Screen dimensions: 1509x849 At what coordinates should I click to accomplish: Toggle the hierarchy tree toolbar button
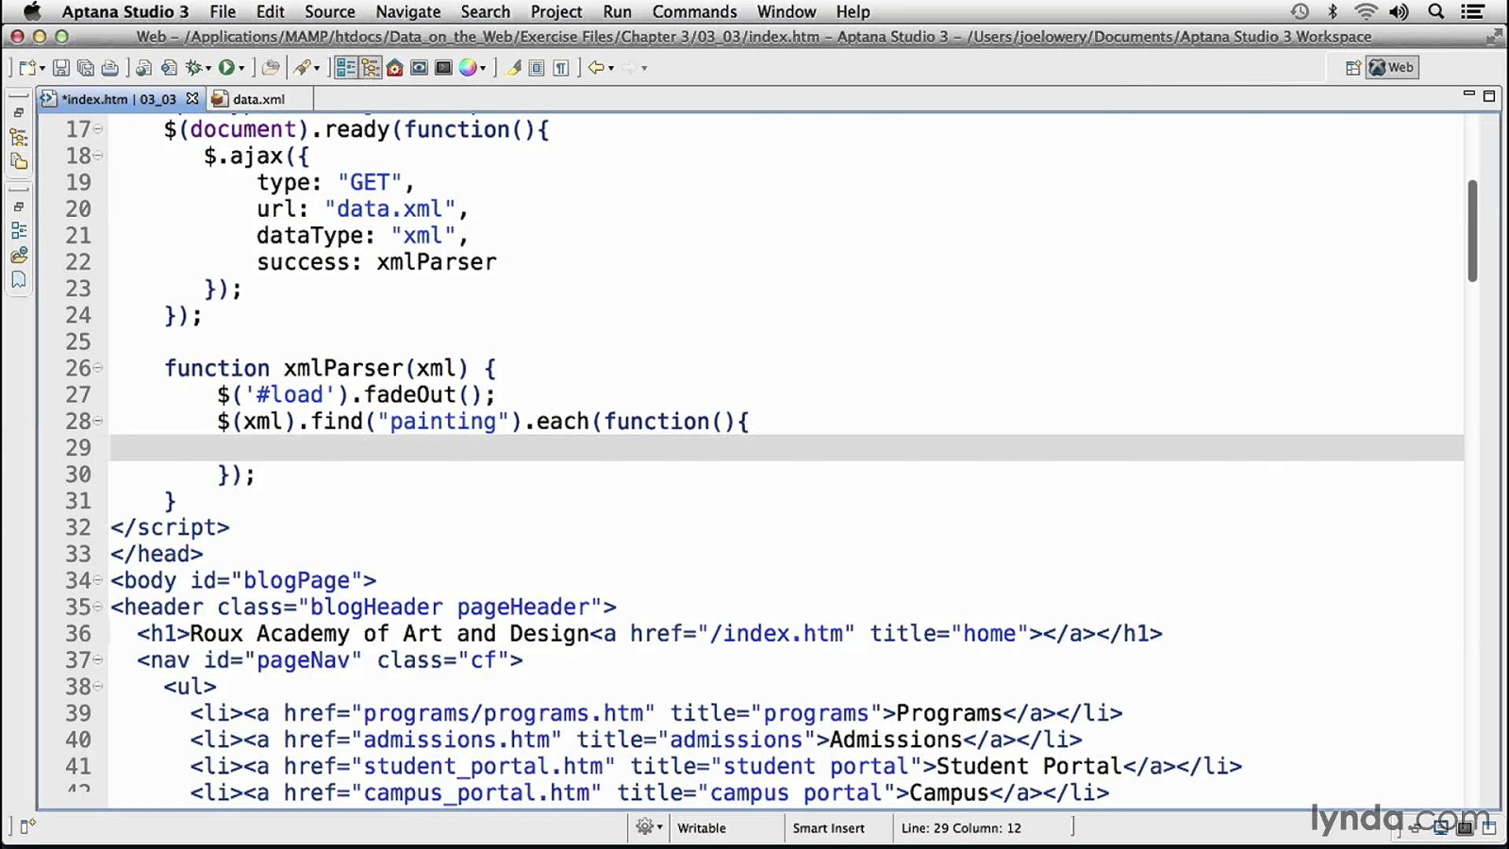(371, 68)
